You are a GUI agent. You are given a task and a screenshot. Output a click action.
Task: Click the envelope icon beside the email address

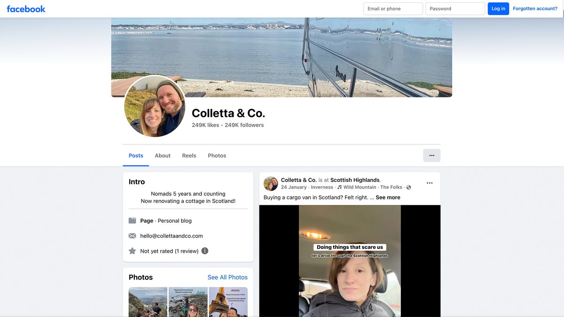pos(132,236)
